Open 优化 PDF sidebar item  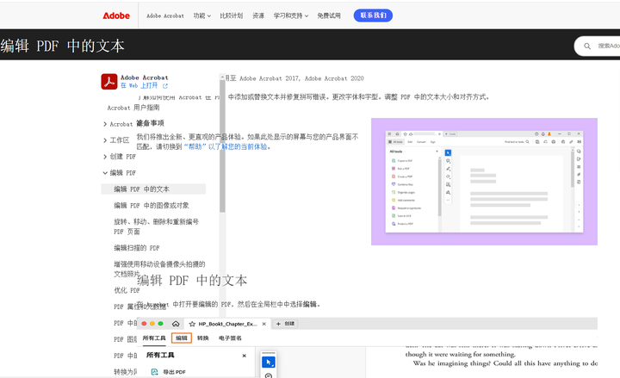point(127,290)
